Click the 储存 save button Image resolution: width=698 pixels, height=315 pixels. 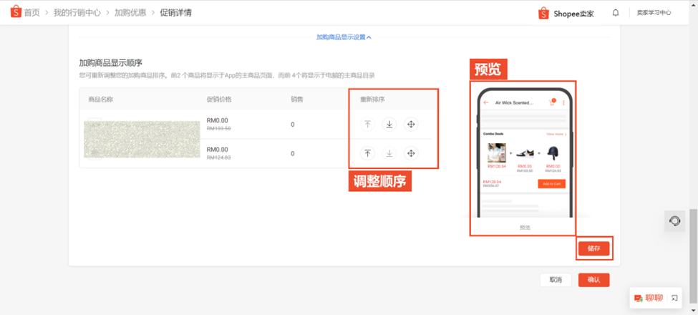pos(593,248)
